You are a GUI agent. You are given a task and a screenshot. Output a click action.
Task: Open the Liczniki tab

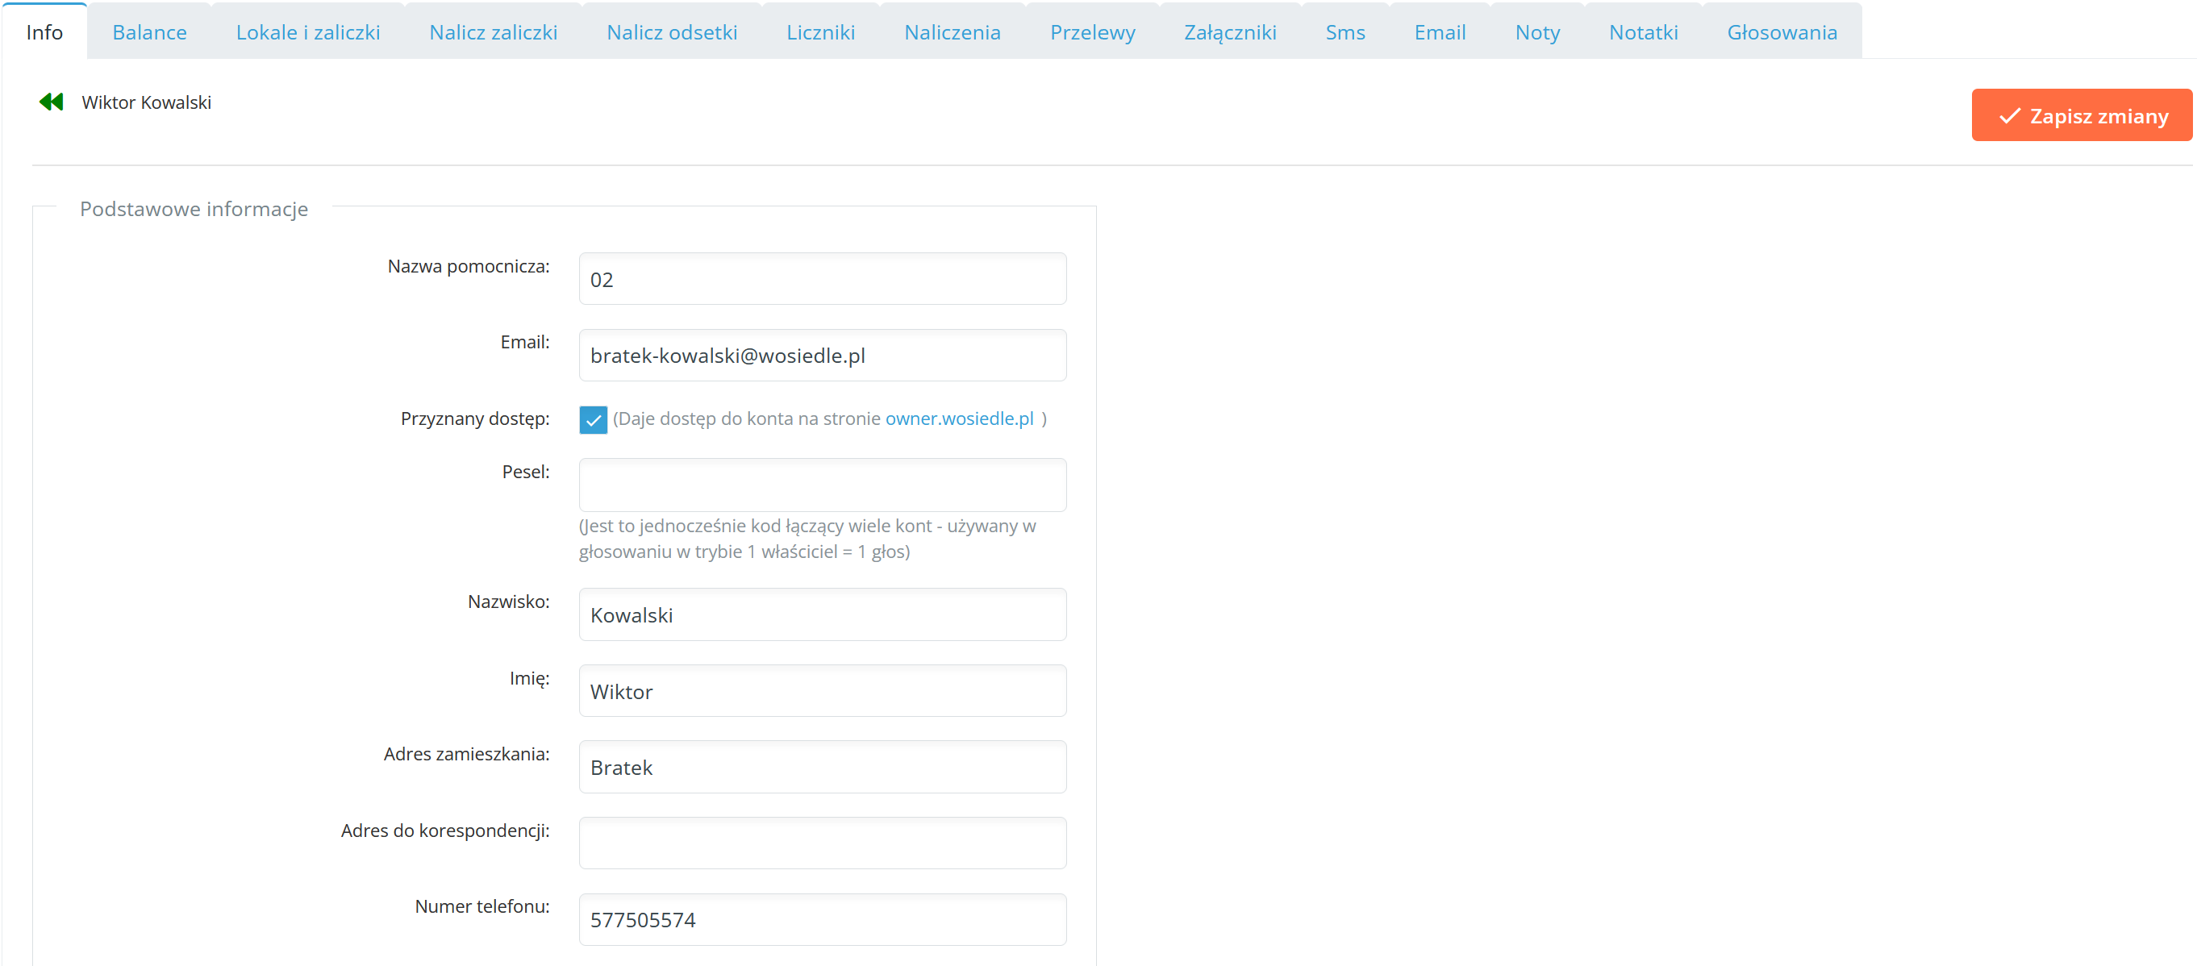coord(820,32)
